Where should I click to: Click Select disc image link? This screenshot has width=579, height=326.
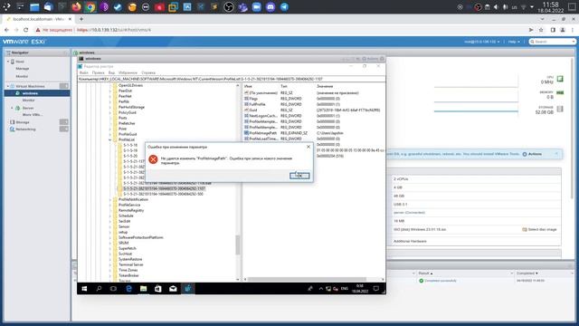coord(539,229)
